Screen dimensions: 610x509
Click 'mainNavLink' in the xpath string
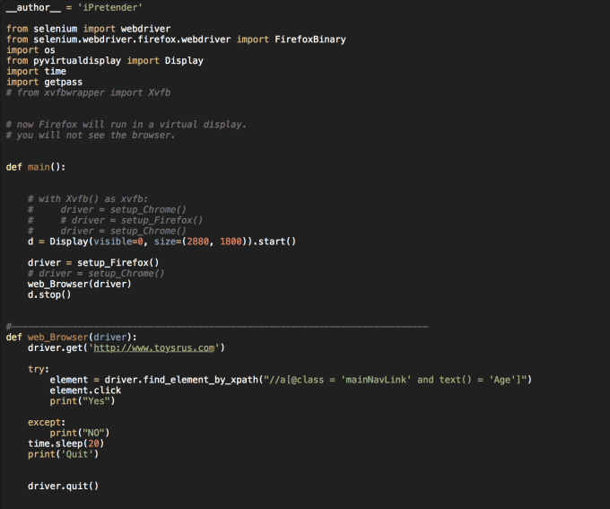(x=376, y=380)
